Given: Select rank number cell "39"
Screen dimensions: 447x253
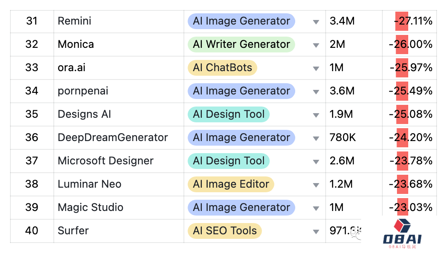Looking at the screenshot, I should [32, 208].
